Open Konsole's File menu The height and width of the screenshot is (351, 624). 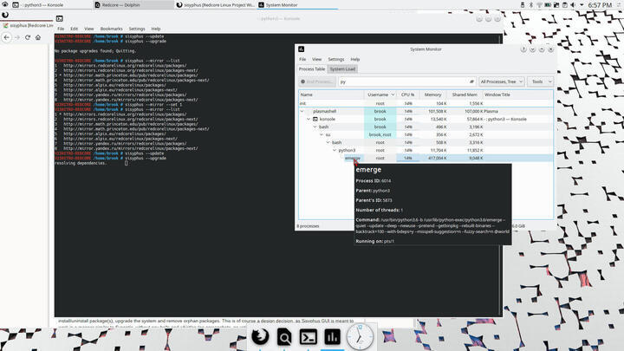(61, 29)
